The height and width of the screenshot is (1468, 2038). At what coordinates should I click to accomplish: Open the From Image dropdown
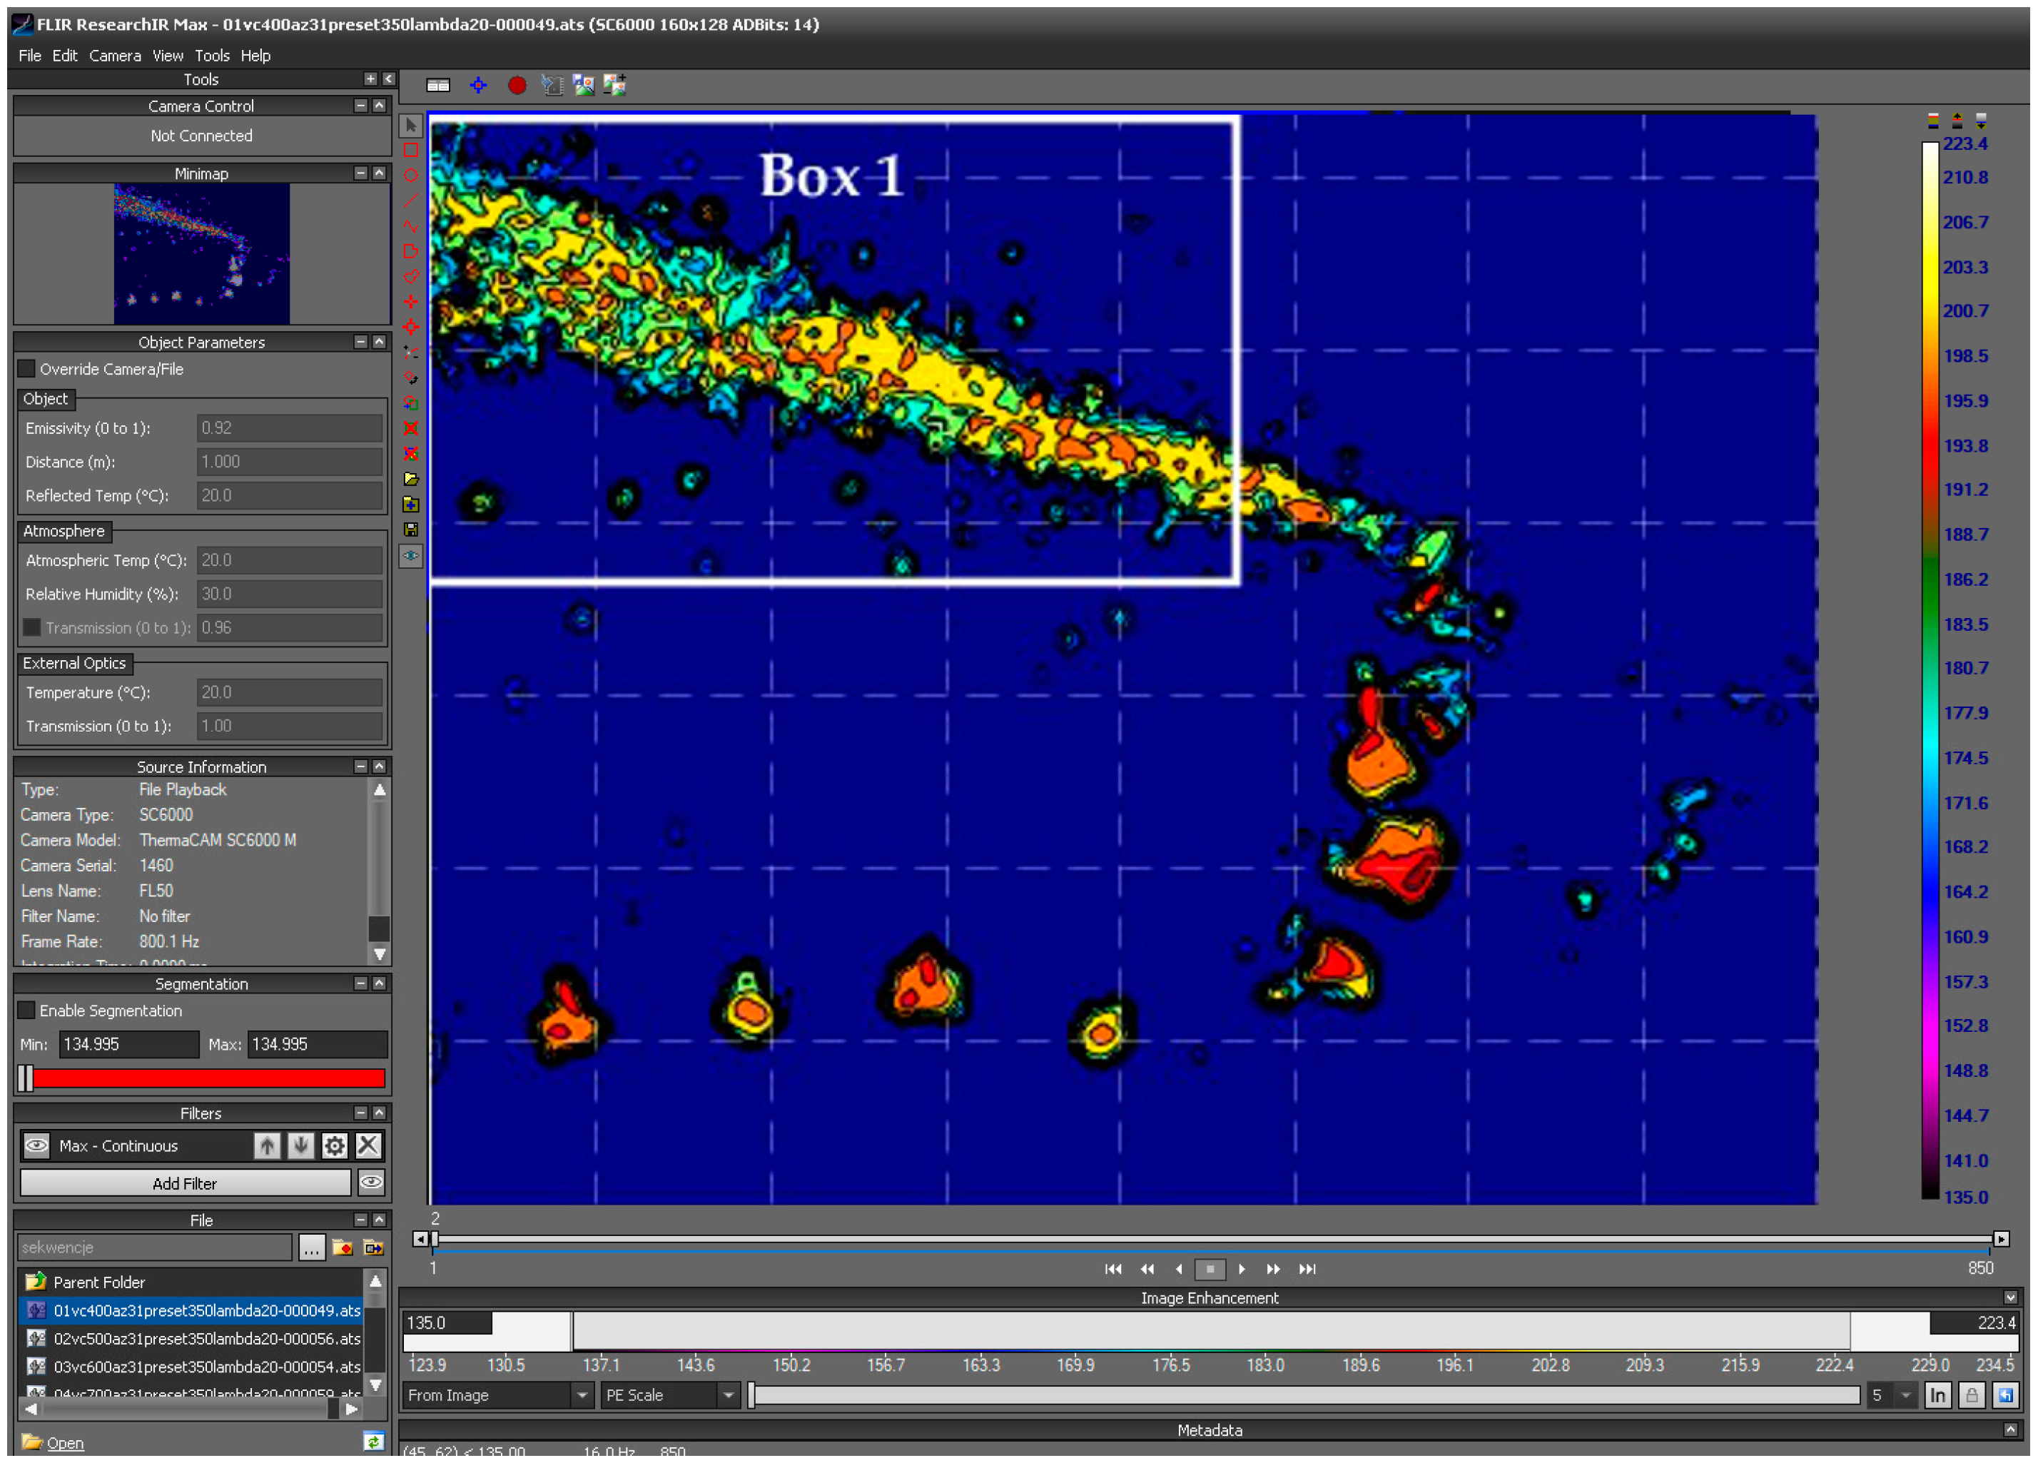pos(582,1395)
